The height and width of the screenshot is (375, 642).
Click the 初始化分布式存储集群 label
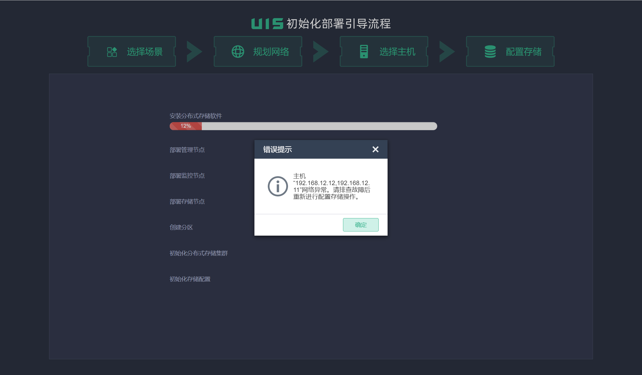199,253
